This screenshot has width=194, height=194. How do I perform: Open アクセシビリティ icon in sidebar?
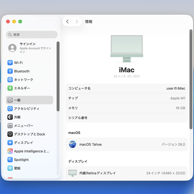click(x=10, y=109)
